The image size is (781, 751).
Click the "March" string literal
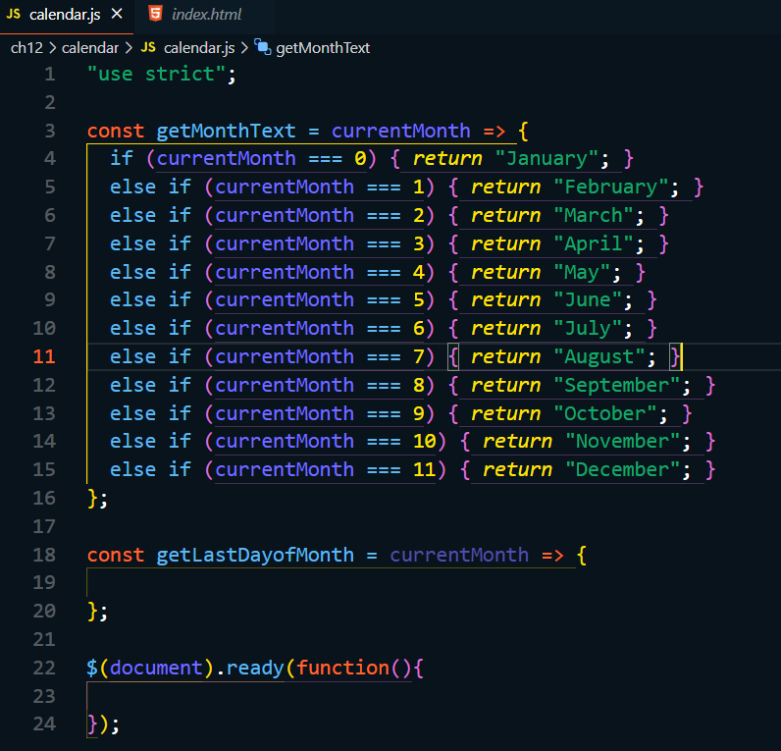point(594,216)
